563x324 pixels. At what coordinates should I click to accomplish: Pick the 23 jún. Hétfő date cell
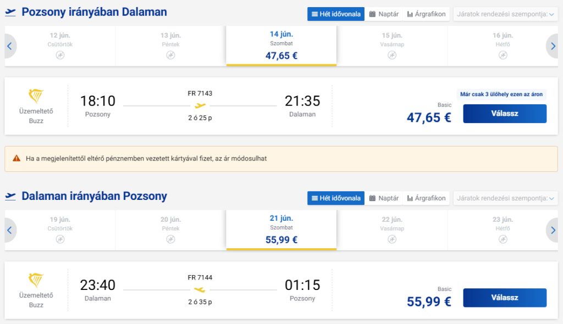click(503, 230)
